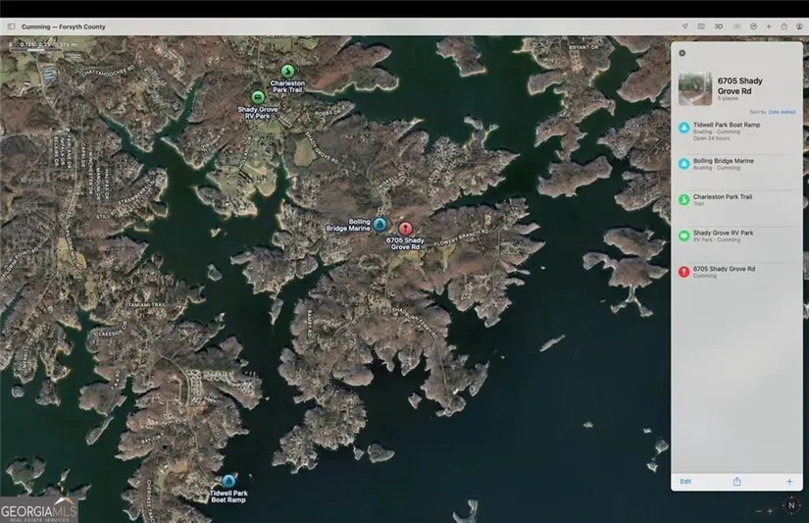Click the share icon in top toolbar
The image size is (809, 523).
pos(784,26)
